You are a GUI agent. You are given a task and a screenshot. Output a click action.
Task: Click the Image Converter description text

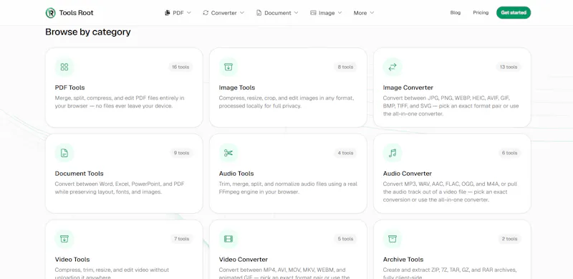(x=451, y=106)
